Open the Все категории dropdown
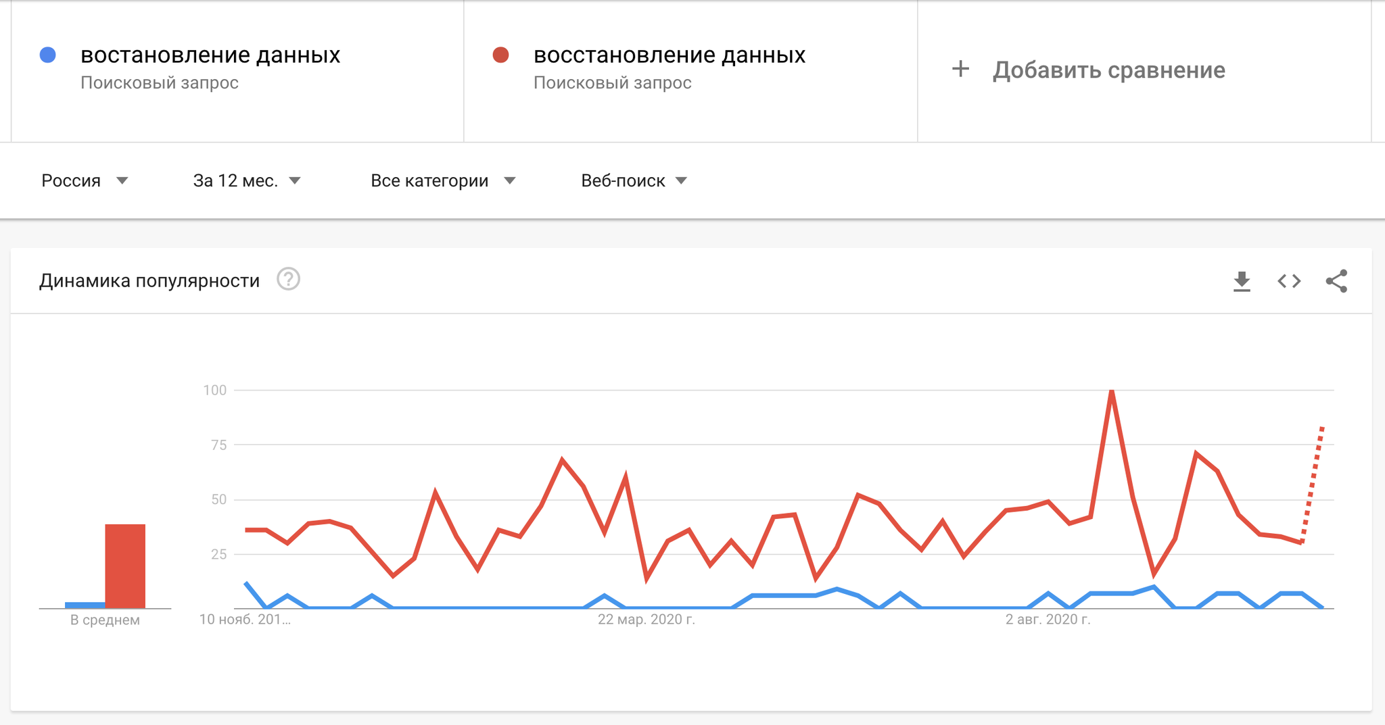 coord(443,180)
